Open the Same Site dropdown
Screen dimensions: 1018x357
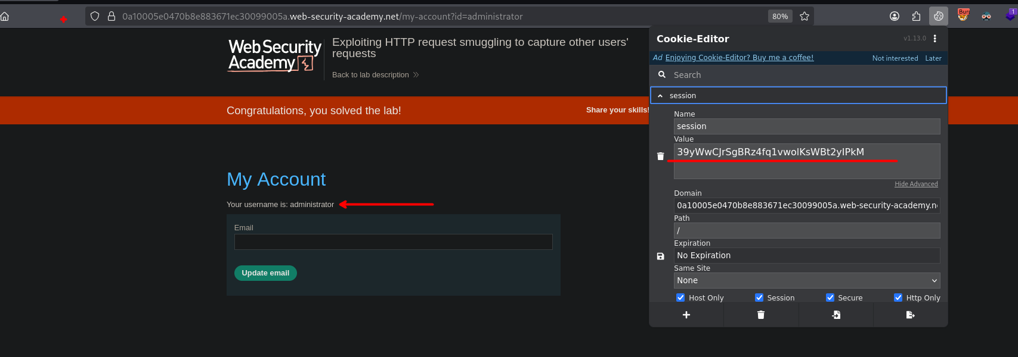807,280
